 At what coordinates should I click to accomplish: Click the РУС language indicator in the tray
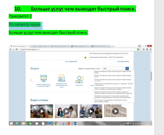click(x=141, y=123)
